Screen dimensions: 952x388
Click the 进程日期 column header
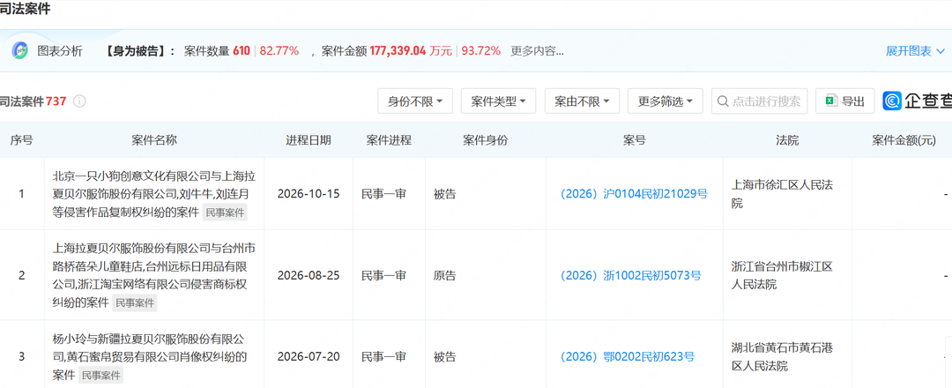pyautogui.click(x=309, y=140)
